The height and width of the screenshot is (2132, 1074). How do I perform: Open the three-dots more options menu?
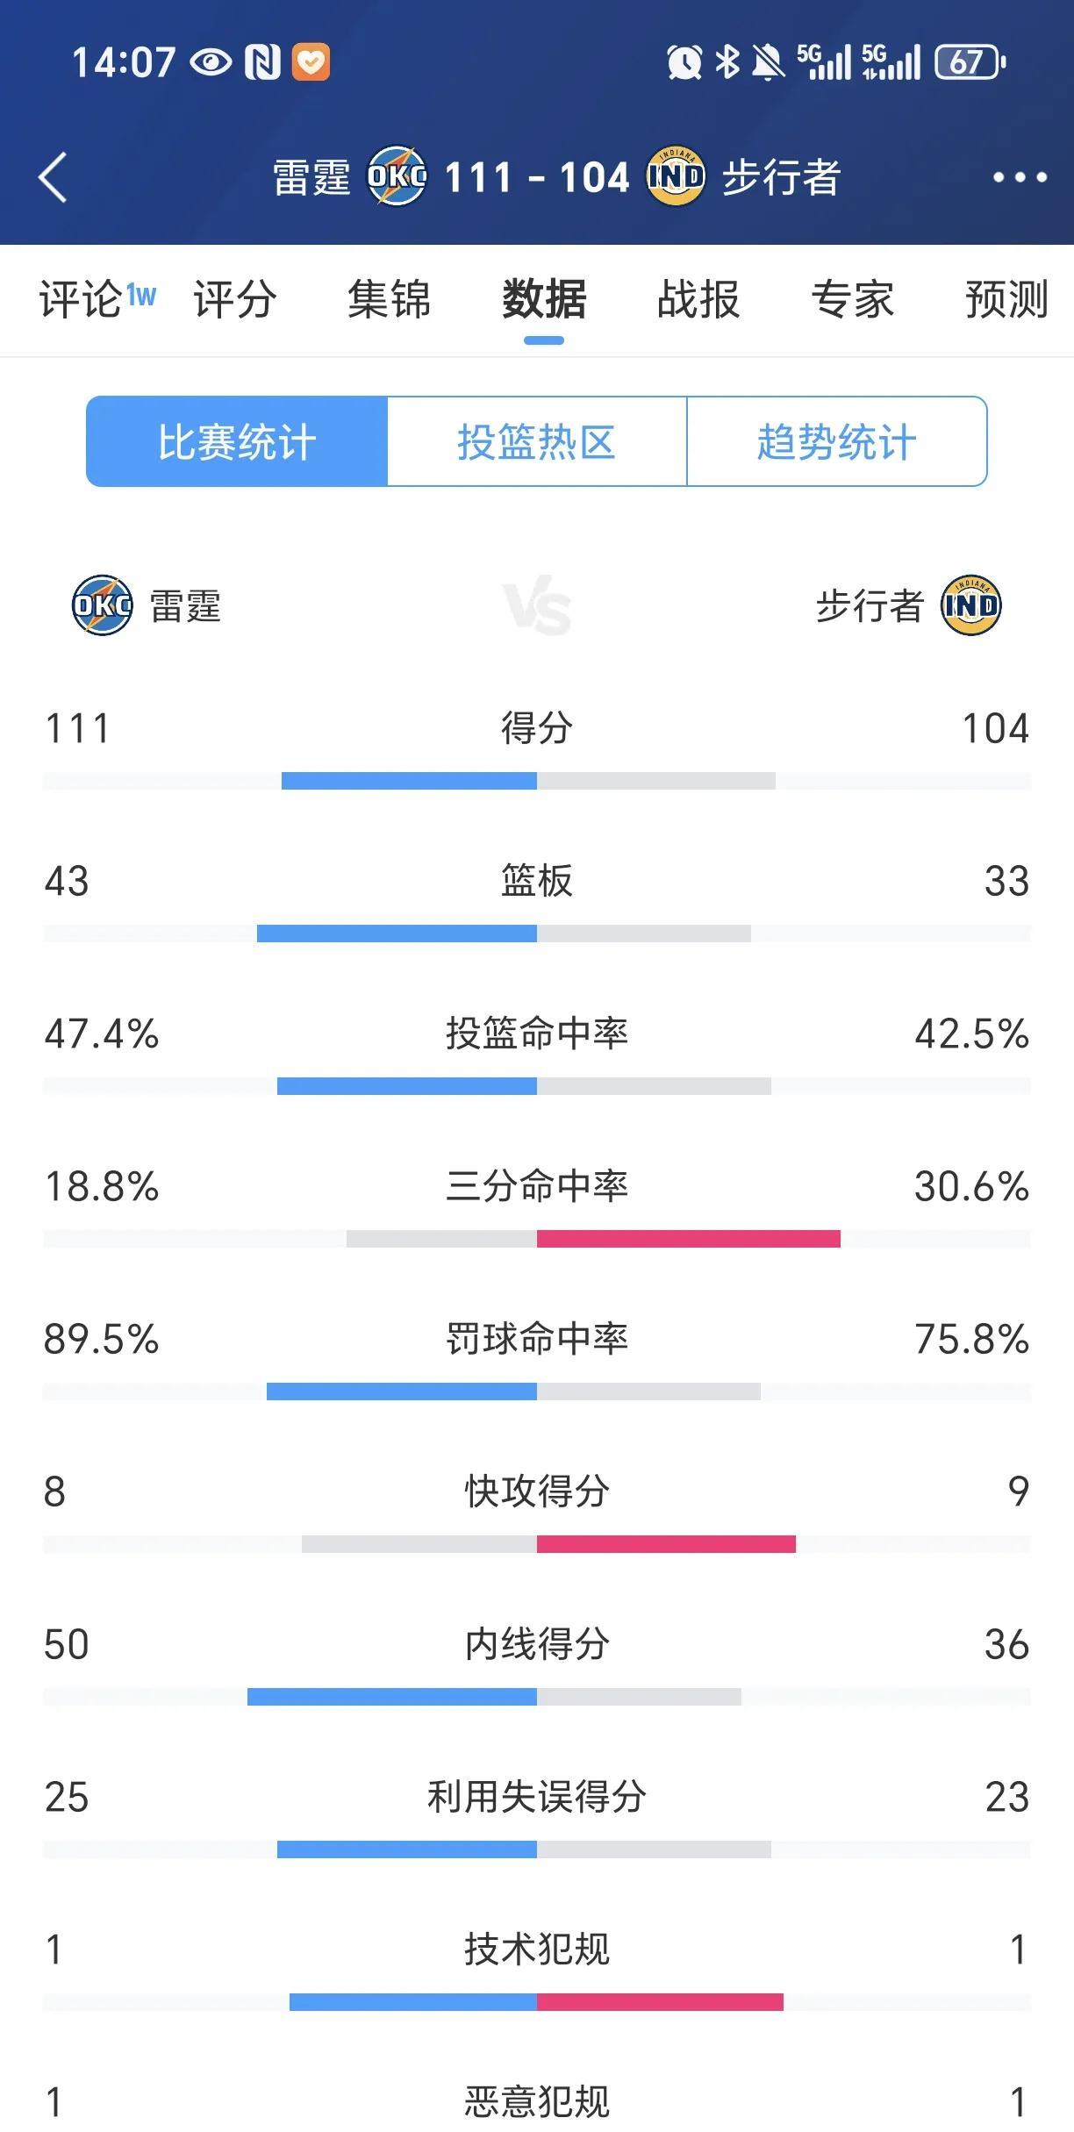[1020, 177]
